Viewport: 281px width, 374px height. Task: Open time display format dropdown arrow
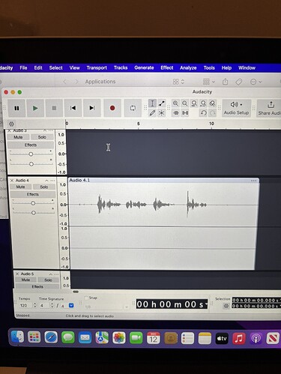(x=206, y=304)
